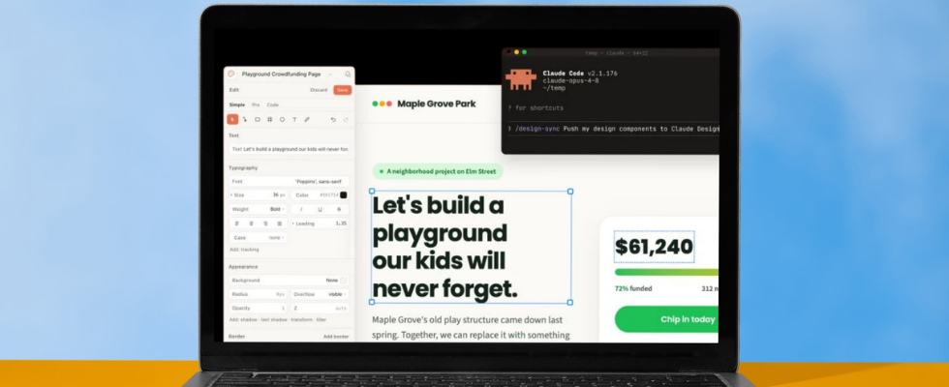The width and height of the screenshot is (949, 387).
Task: Click the terminal window's green zoom dot
Action: pos(524,52)
